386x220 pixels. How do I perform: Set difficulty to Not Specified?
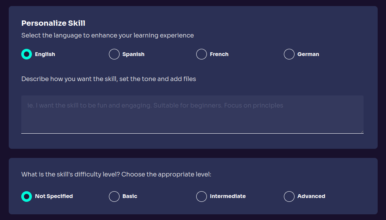(27, 196)
